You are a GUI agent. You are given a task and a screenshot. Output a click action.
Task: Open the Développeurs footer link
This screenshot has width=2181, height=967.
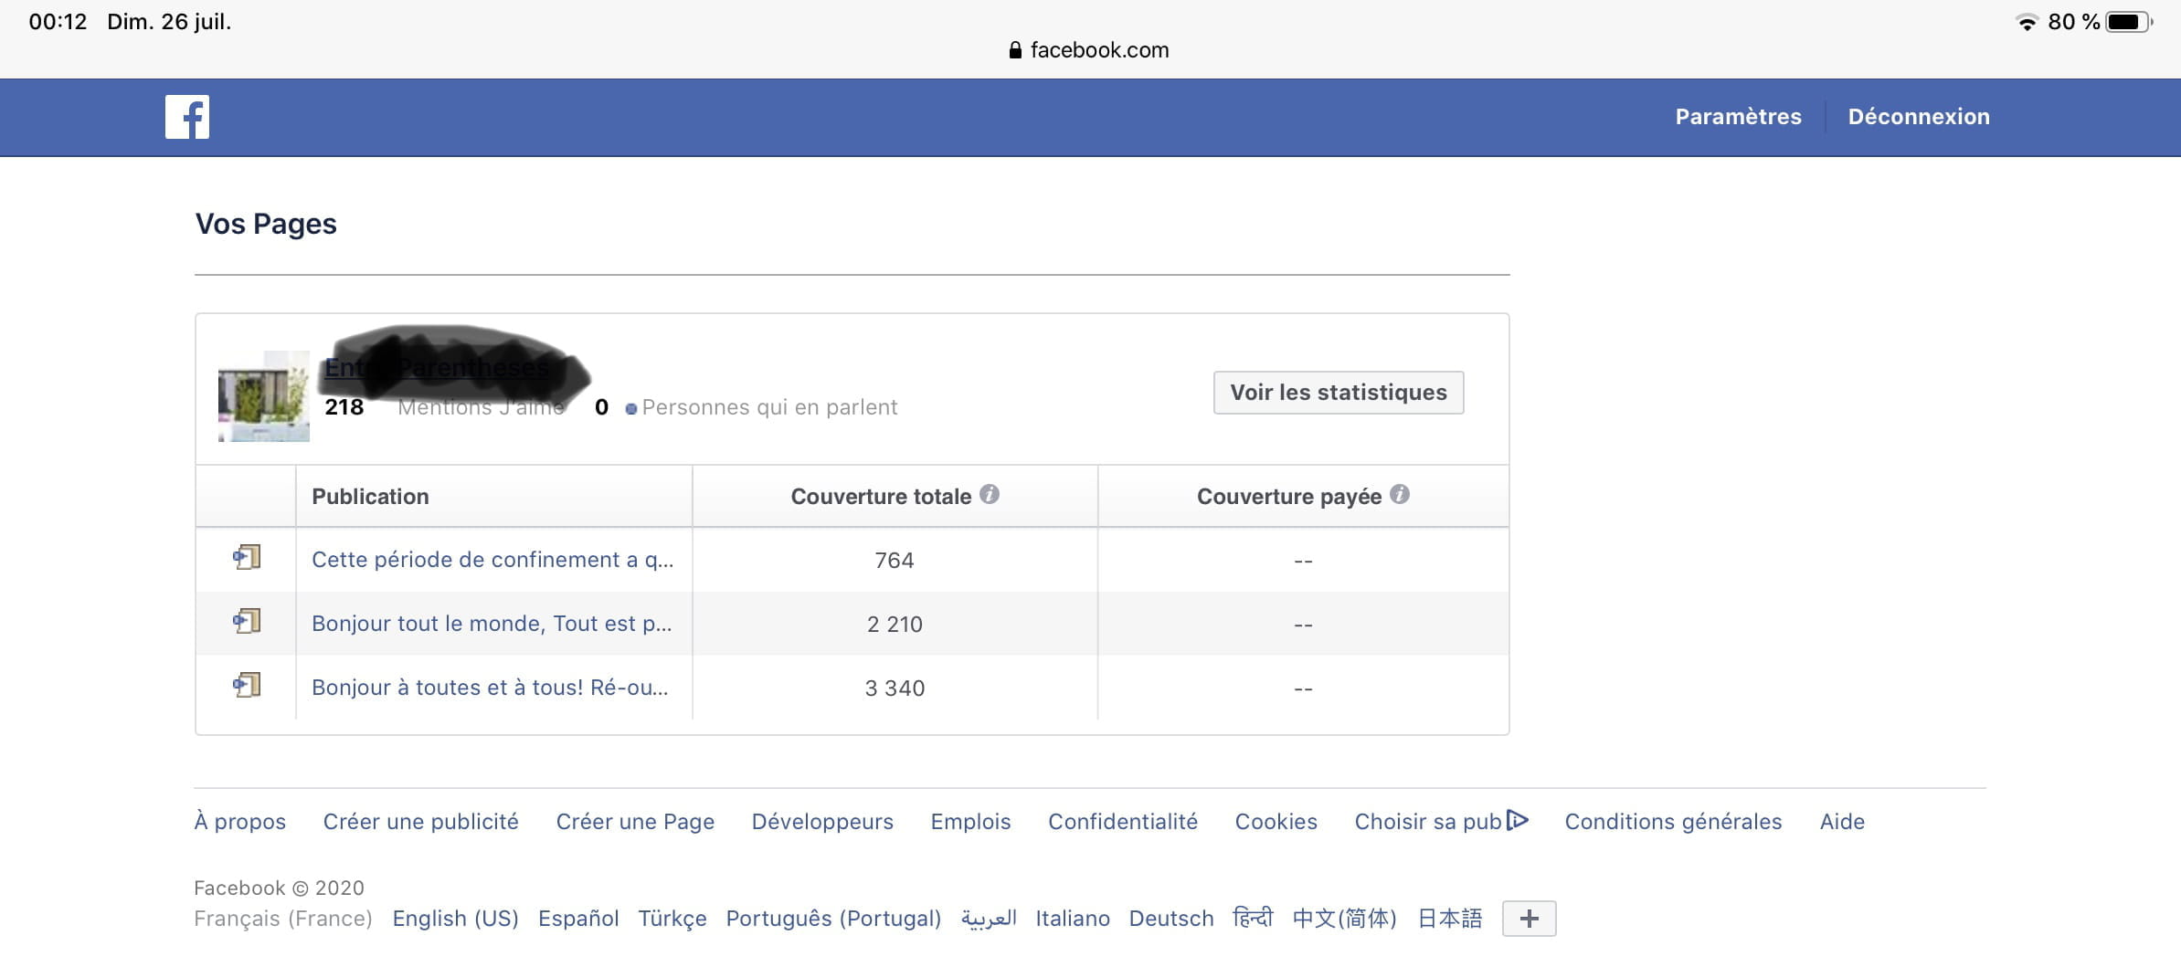tap(822, 822)
